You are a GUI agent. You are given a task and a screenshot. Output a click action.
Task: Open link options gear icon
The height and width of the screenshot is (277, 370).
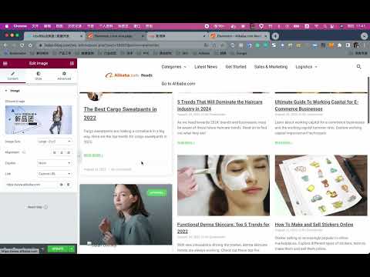point(61,185)
